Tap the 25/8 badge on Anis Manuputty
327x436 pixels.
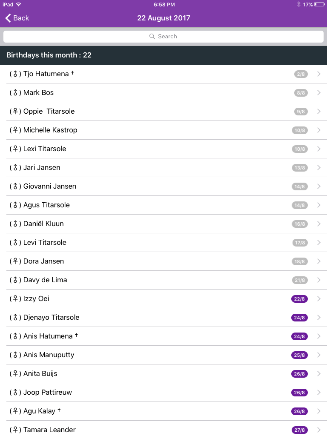[299, 355]
